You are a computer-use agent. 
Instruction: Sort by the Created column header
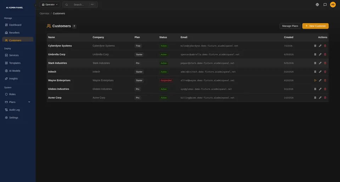tap(288, 37)
